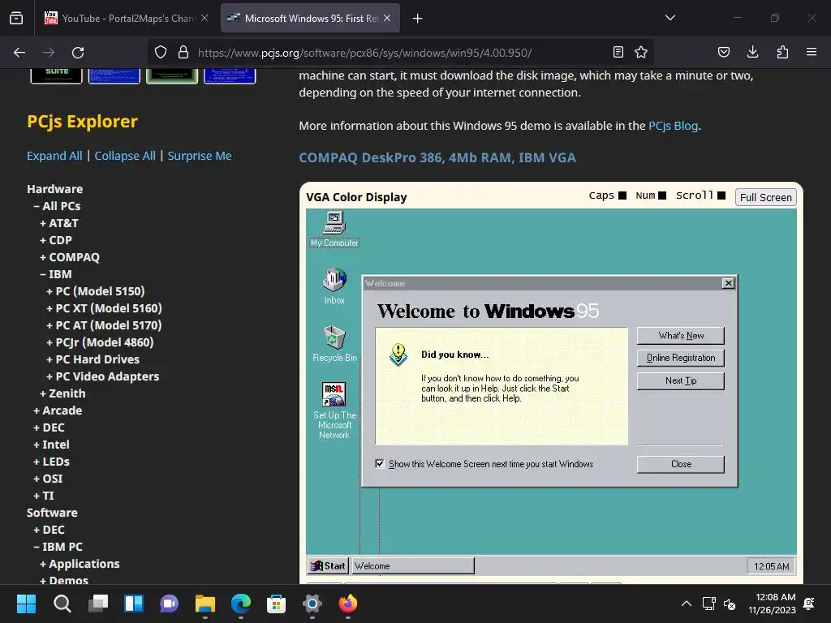Image resolution: width=831 pixels, height=623 pixels.
Task: Go back with the browser back arrow
Action: pos(19,53)
